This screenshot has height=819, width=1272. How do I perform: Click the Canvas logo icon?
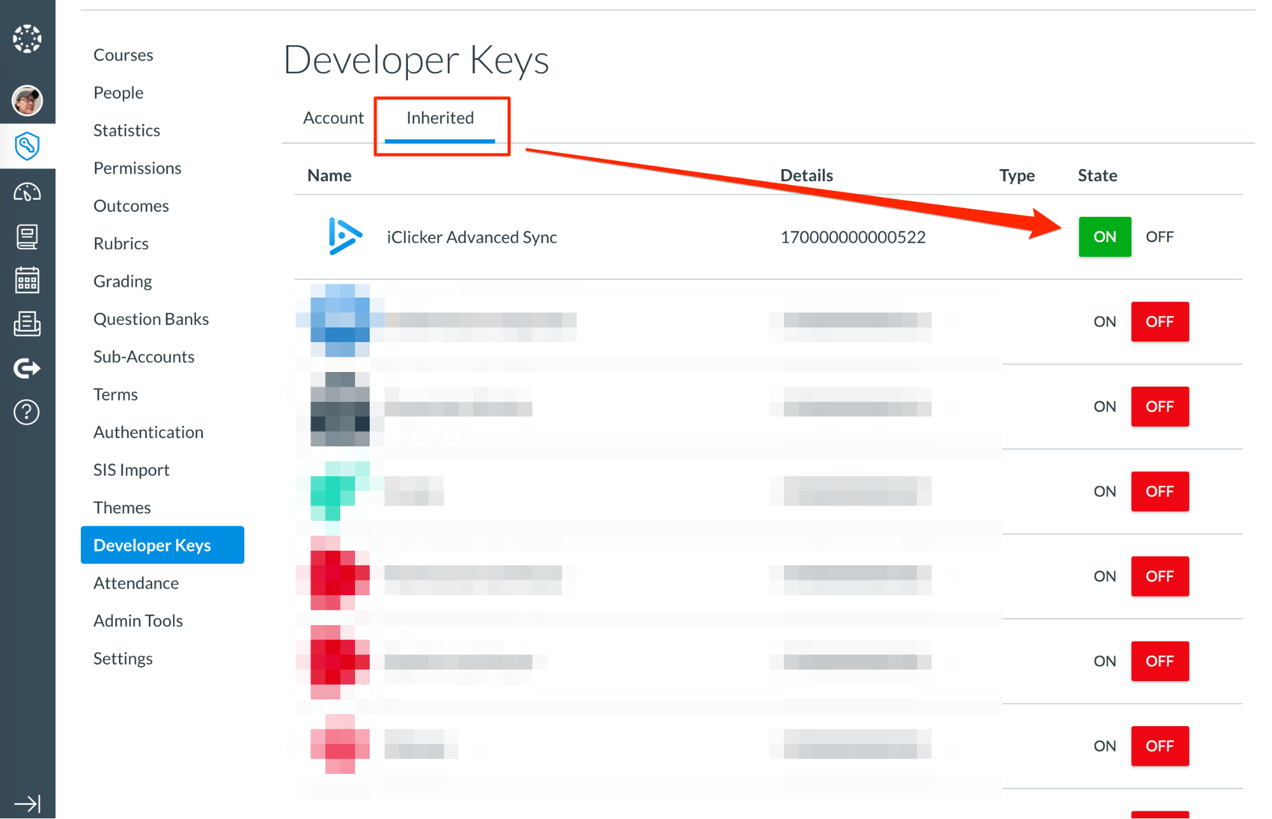pyautogui.click(x=27, y=38)
